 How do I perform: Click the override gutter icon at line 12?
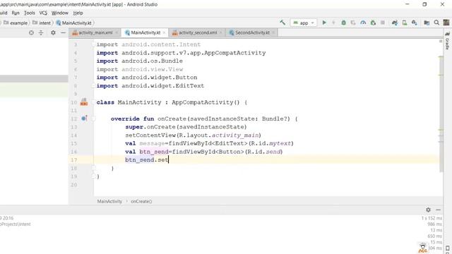point(84,119)
